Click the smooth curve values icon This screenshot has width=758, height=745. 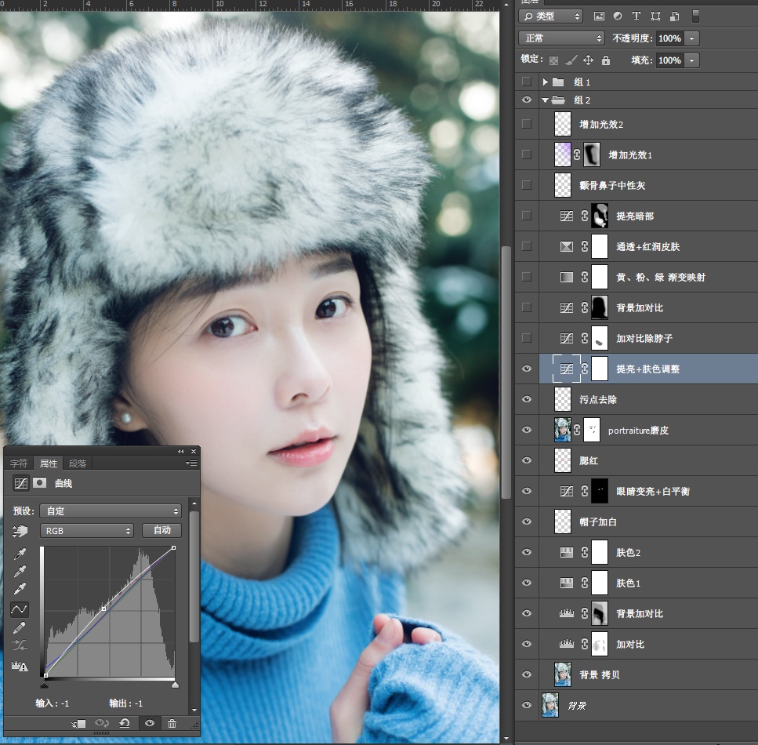[x=20, y=645]
